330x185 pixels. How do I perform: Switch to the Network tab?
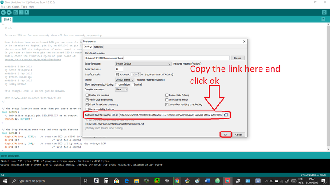[x=98, y=47]
